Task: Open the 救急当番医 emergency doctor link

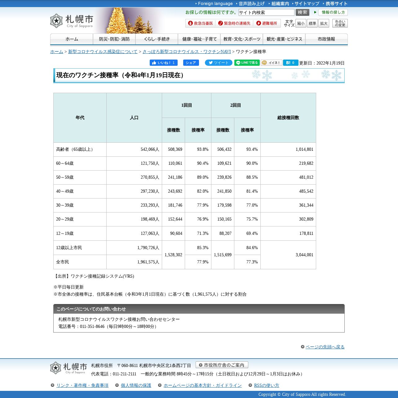Action: coord(201,23)
